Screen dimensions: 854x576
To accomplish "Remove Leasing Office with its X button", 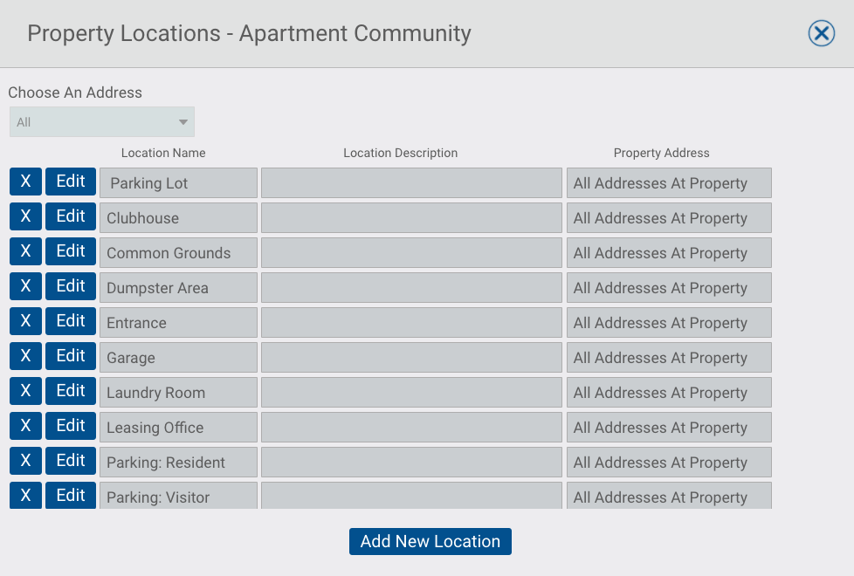I will (x=25, y=425).
